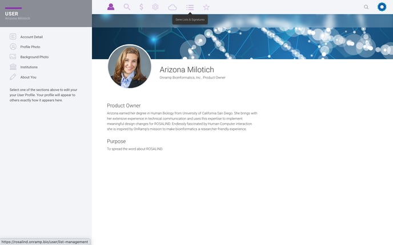The image size is (393, 245).
Task: Open the gear settings icon in navigation
Action: [155, 7]
